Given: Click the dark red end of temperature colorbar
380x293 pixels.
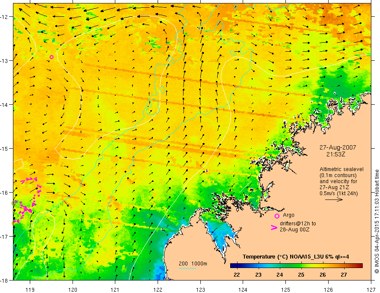Looking at the screenshot, I should tap(360, 265).
